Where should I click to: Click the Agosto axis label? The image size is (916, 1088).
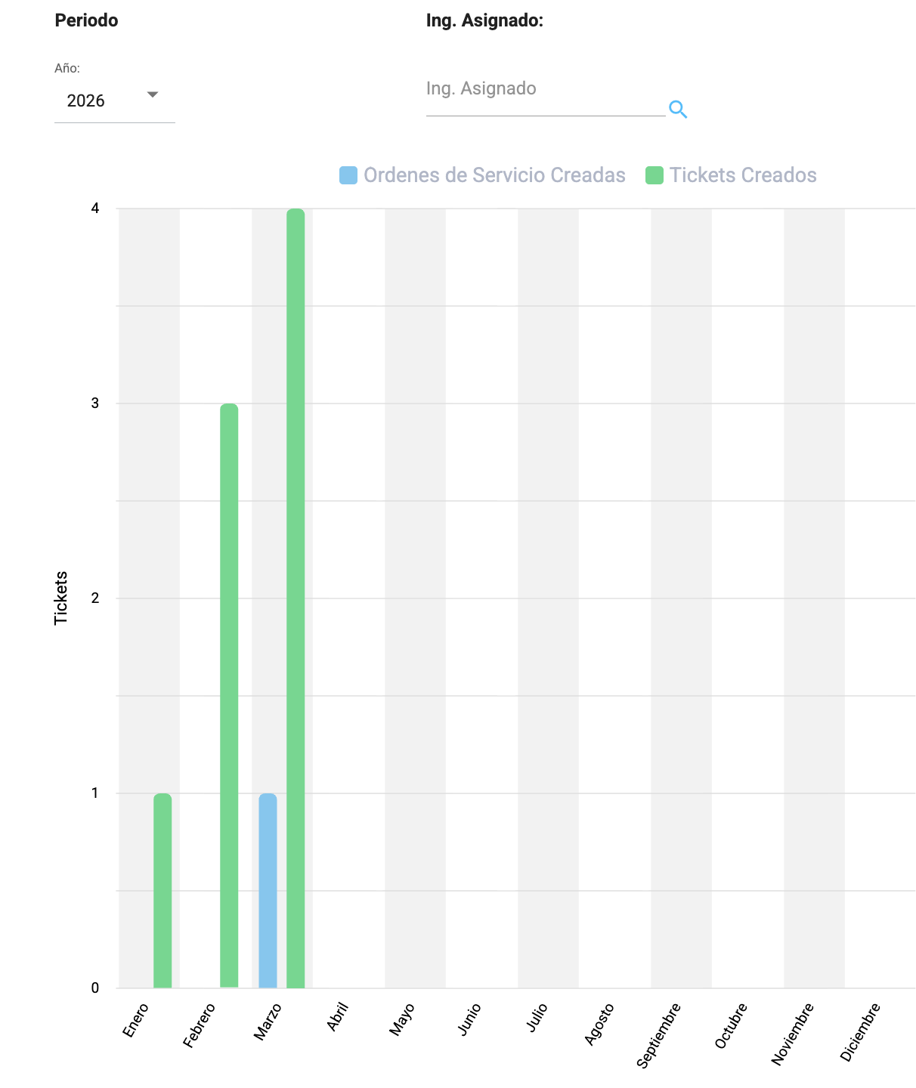[599, 1024]
